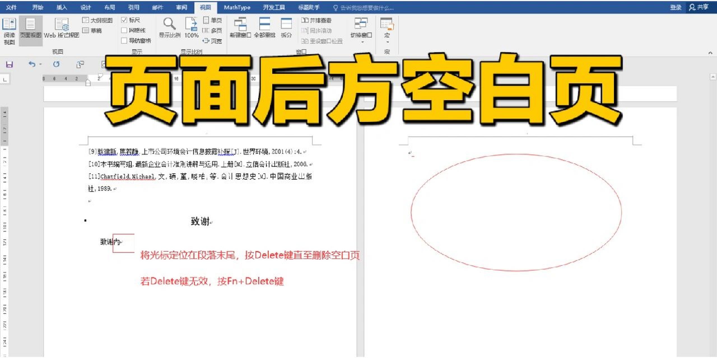Choose Multiple Pages (多页) zoom
Image resolution: width=717 pixels, height=358 pixels.
click(212, 30)
